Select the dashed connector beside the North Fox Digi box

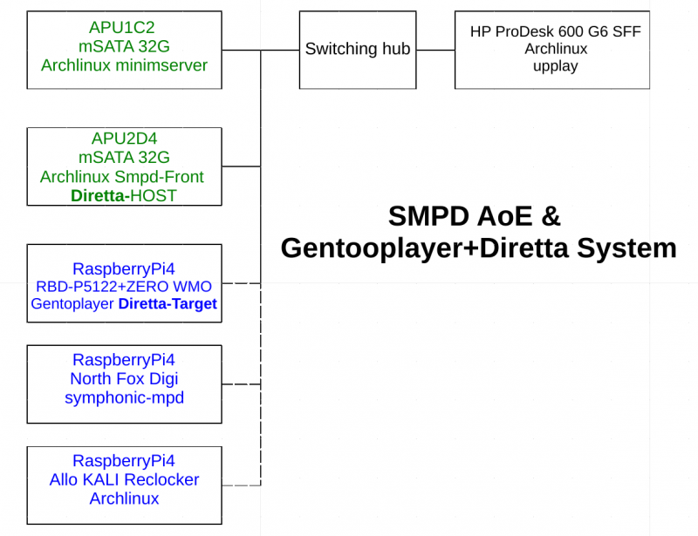241,384
